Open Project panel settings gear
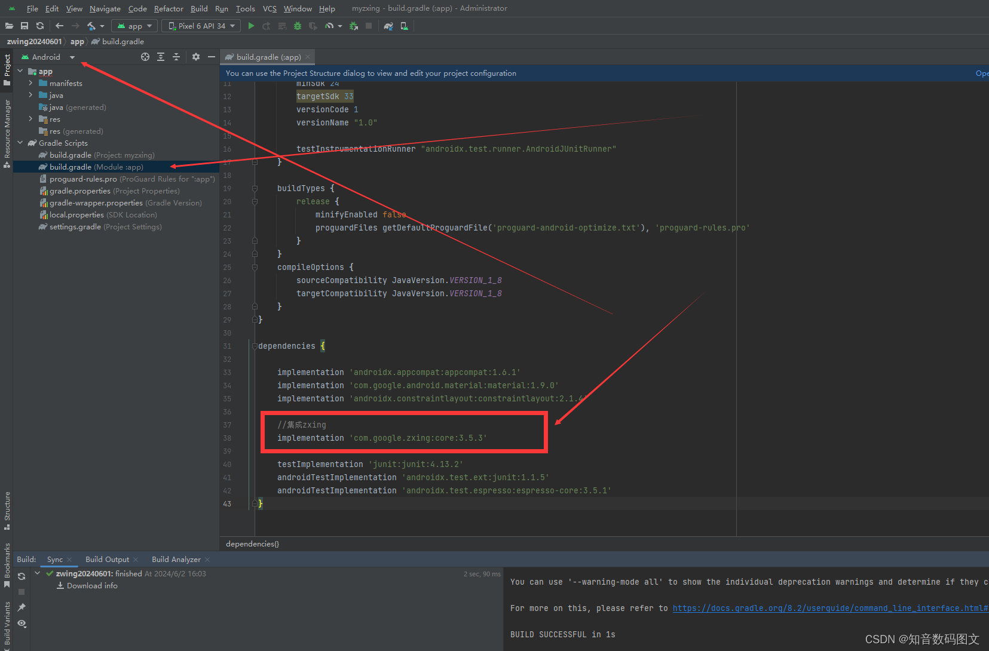 [195, 56]
